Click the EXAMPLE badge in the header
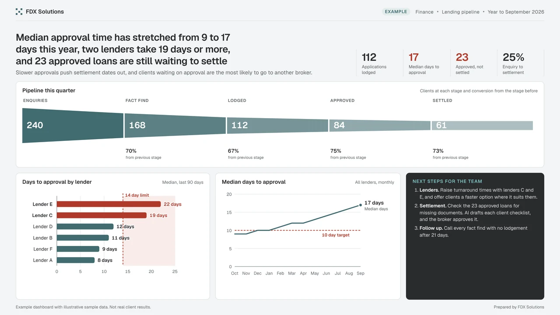Viewport: 560px width, 315px height. point(396,12)
